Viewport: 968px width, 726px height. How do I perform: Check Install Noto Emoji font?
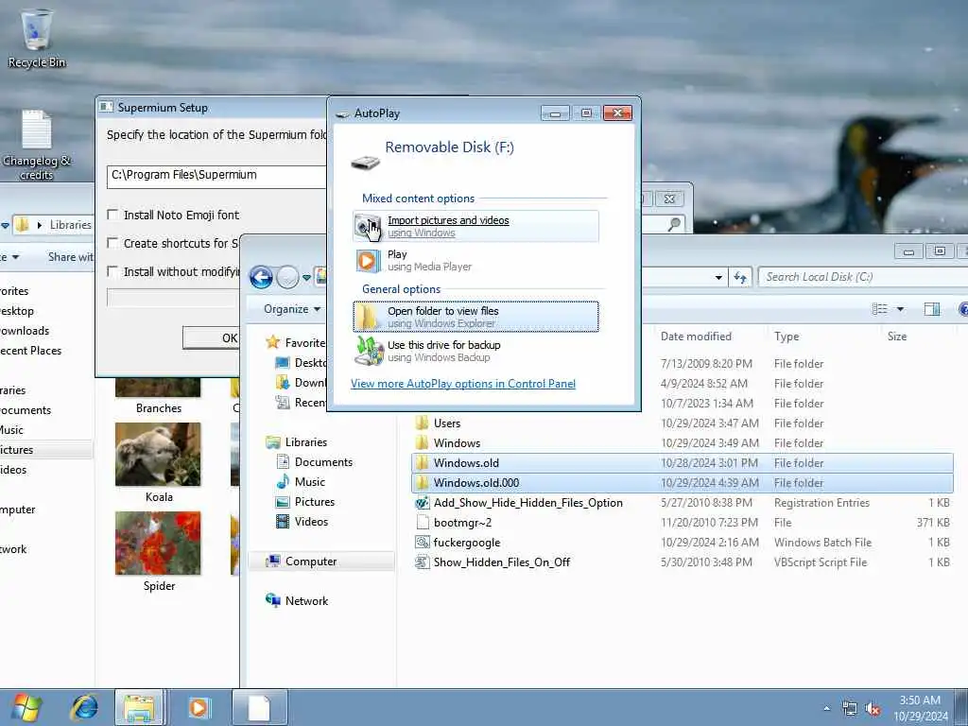[112, 215]
